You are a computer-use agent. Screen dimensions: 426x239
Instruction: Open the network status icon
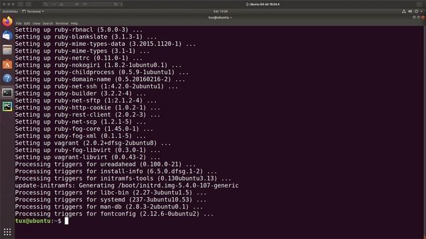tap(404, 11)
